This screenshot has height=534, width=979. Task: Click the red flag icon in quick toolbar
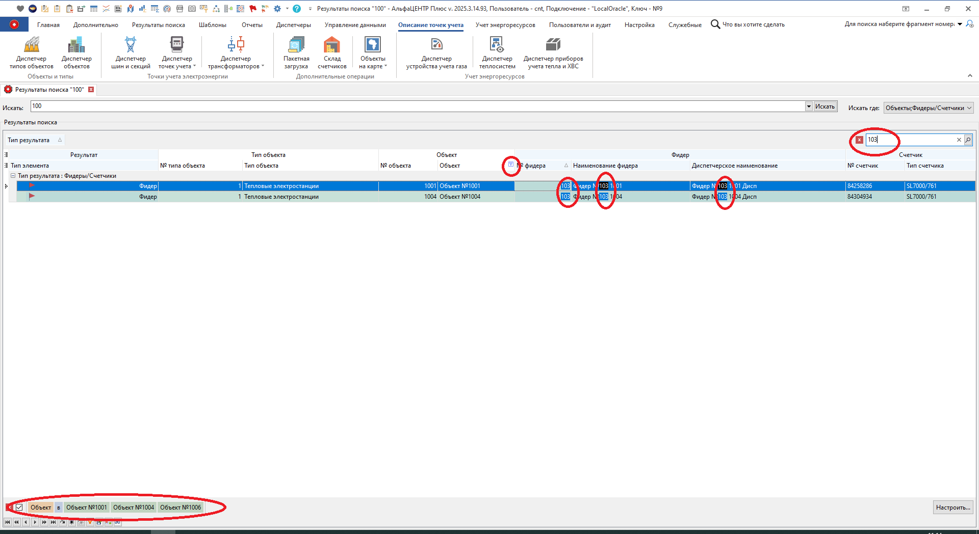click(253, 9)
